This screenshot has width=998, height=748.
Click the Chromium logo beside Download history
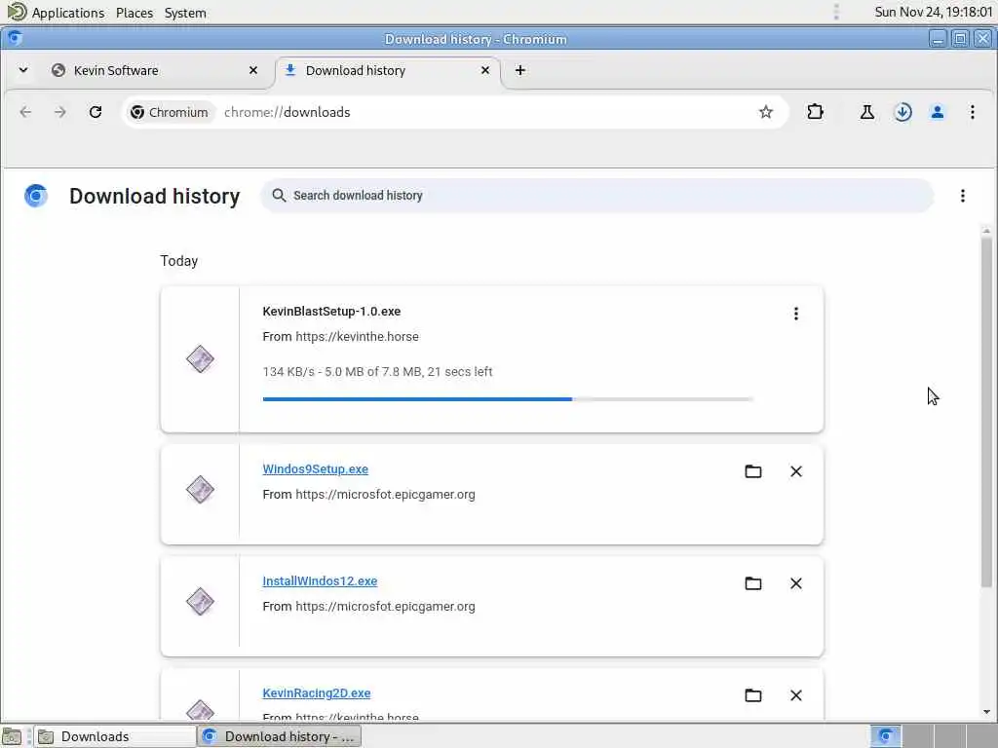click(36, 195)
